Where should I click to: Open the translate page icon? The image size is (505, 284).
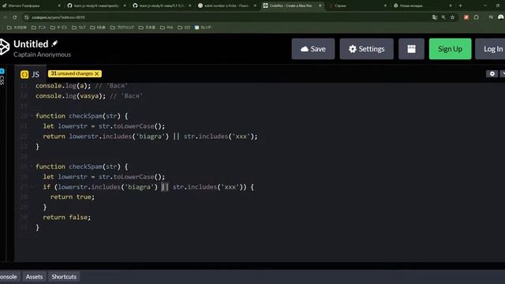tap(435, 17)
